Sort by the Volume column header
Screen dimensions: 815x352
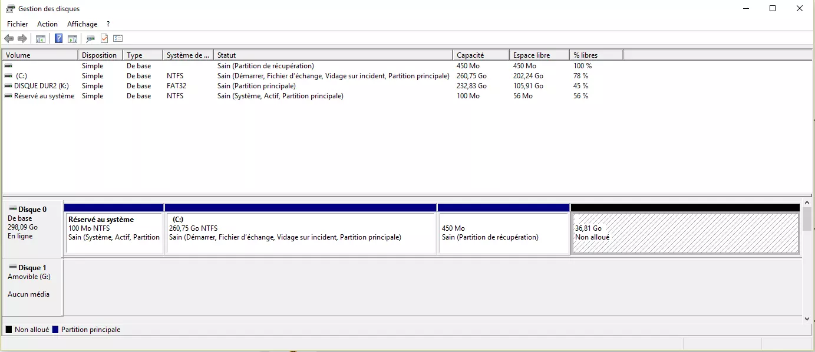tap(40, 55)
